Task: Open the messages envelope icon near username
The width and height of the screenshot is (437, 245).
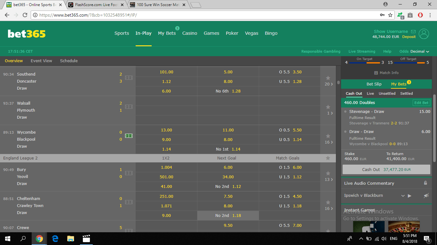Action: (x=413, y=32)
